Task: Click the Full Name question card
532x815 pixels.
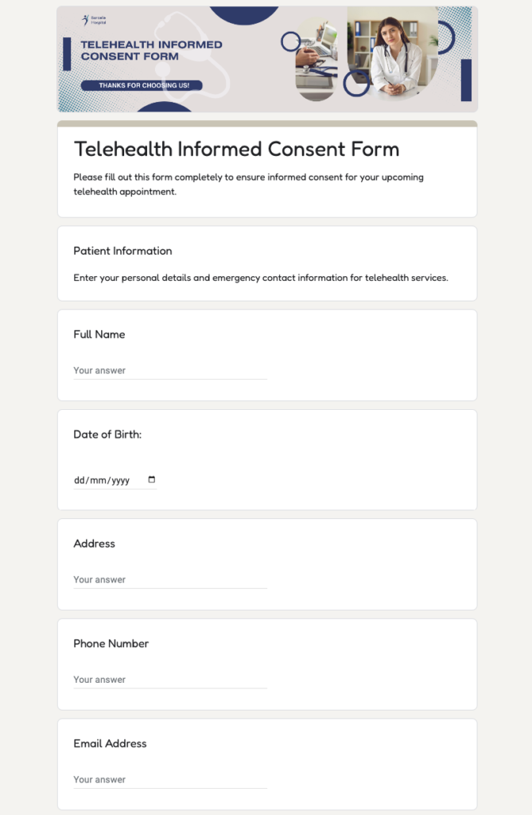Action: 266,354
